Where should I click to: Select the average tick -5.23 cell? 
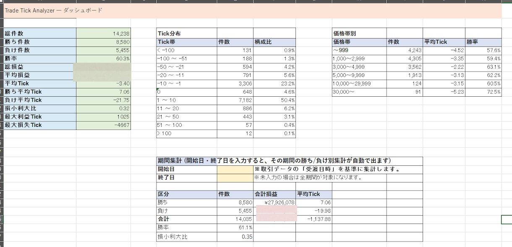pyautogui.click(x=444, y=92)
